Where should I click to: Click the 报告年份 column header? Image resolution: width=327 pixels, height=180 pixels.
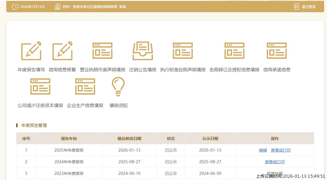click(69, 138)
